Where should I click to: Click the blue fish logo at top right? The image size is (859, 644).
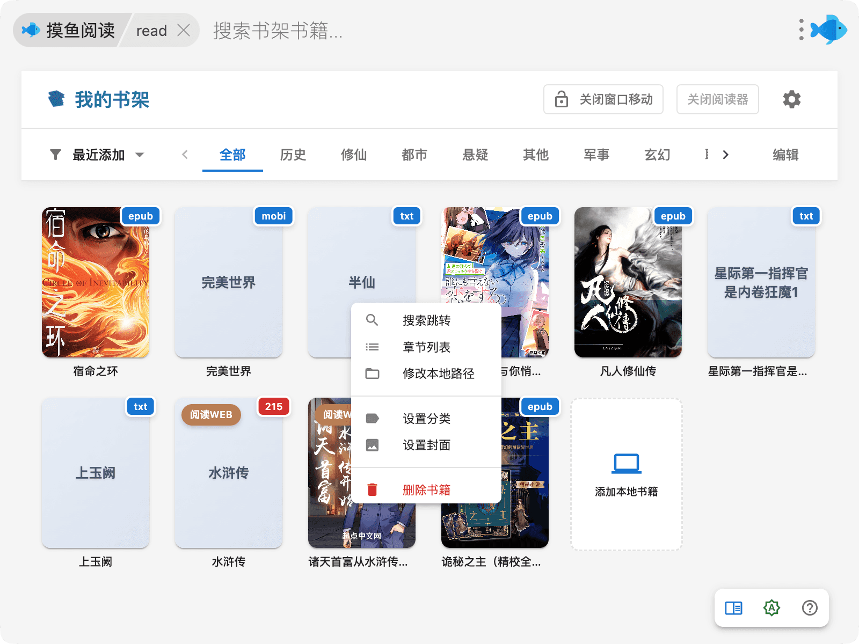coord(829,30)
